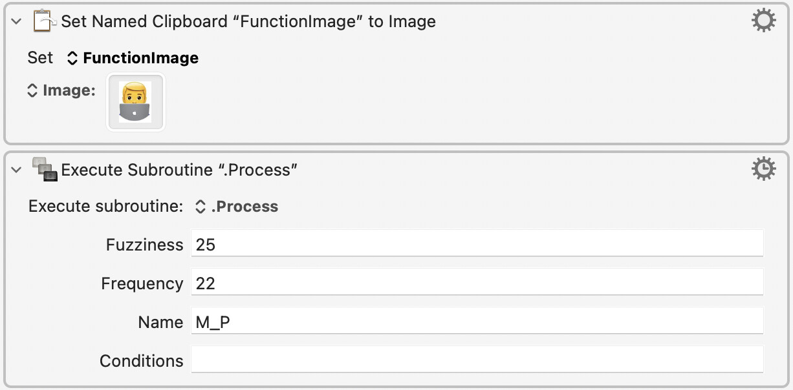This screenshot has height=390, width=793.
Task: Click the "Execute subroutine:" label
Action: click(x=106, y=207)
